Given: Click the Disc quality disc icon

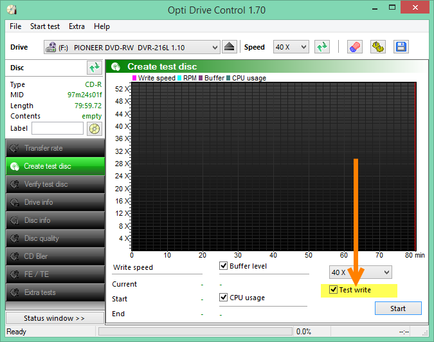Looking at the screenshot, I should 14,238.
